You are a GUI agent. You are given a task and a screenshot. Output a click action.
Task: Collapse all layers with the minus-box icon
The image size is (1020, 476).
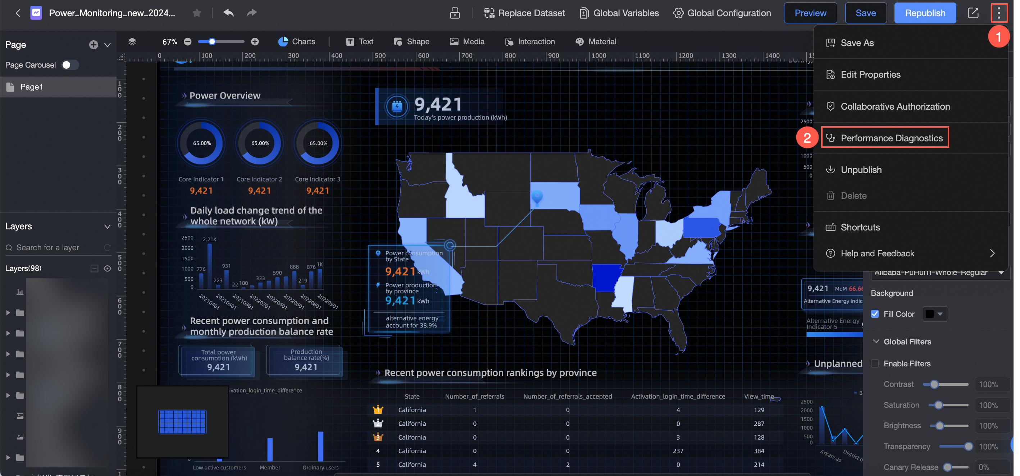[x=94, y=269]
